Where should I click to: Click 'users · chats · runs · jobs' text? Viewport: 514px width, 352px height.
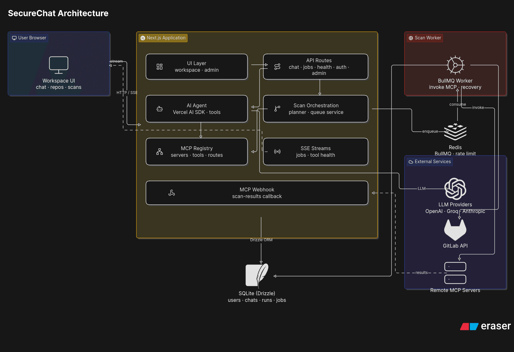click(x=257, y=300)
